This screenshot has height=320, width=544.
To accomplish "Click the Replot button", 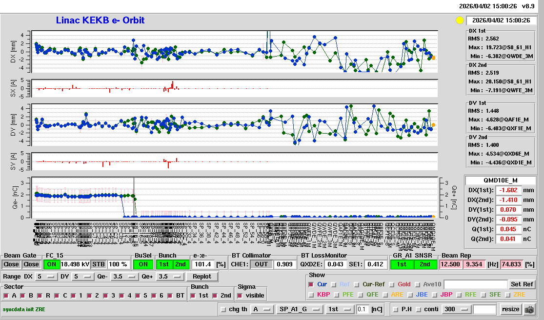I will click(201, 277).
